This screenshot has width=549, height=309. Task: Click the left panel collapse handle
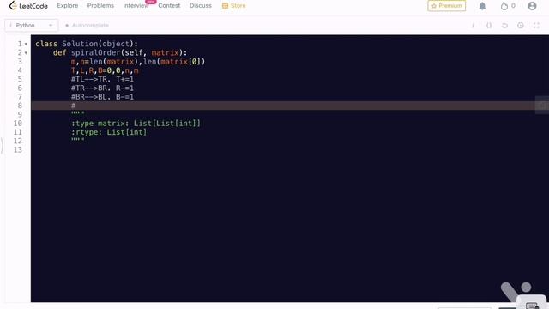point(2,145)
